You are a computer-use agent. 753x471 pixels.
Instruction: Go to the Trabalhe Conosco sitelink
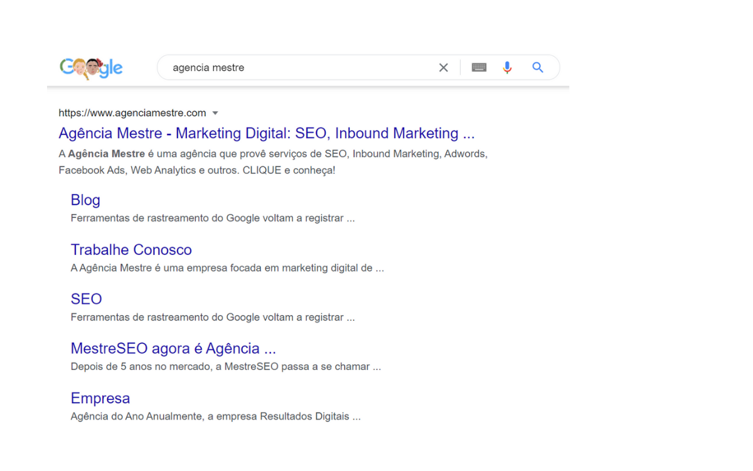(x=131, y=249)
